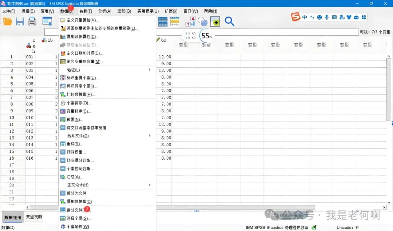Select 倾斜权重 menu entry

(107, 152)
